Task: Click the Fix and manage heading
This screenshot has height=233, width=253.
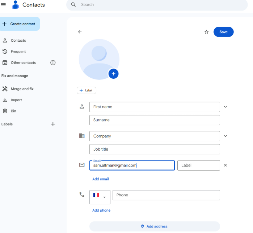Action: [x=15, y=76]
